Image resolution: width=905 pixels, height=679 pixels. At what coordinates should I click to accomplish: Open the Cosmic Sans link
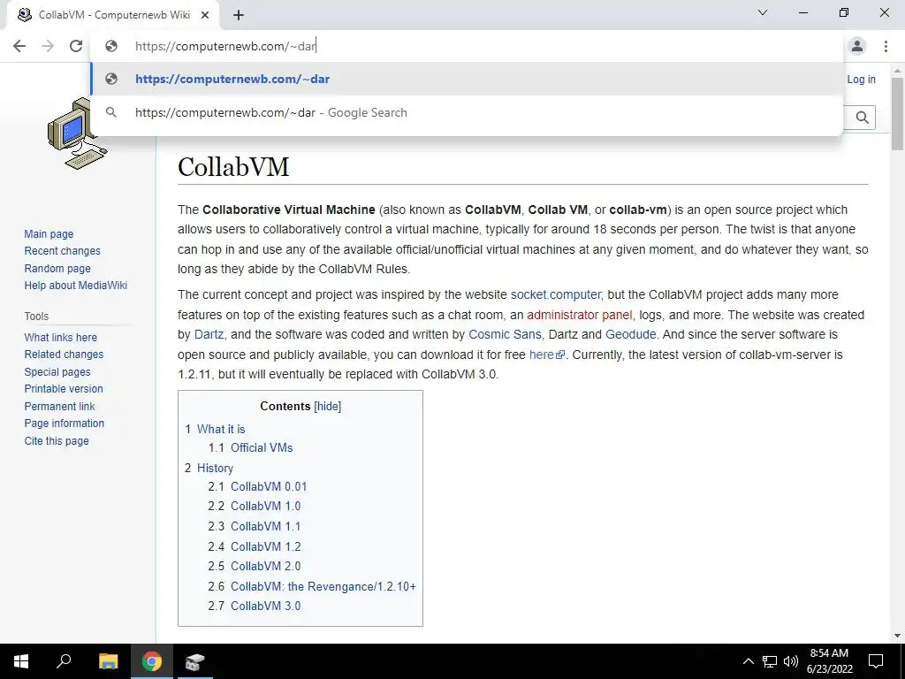point(505,334)
